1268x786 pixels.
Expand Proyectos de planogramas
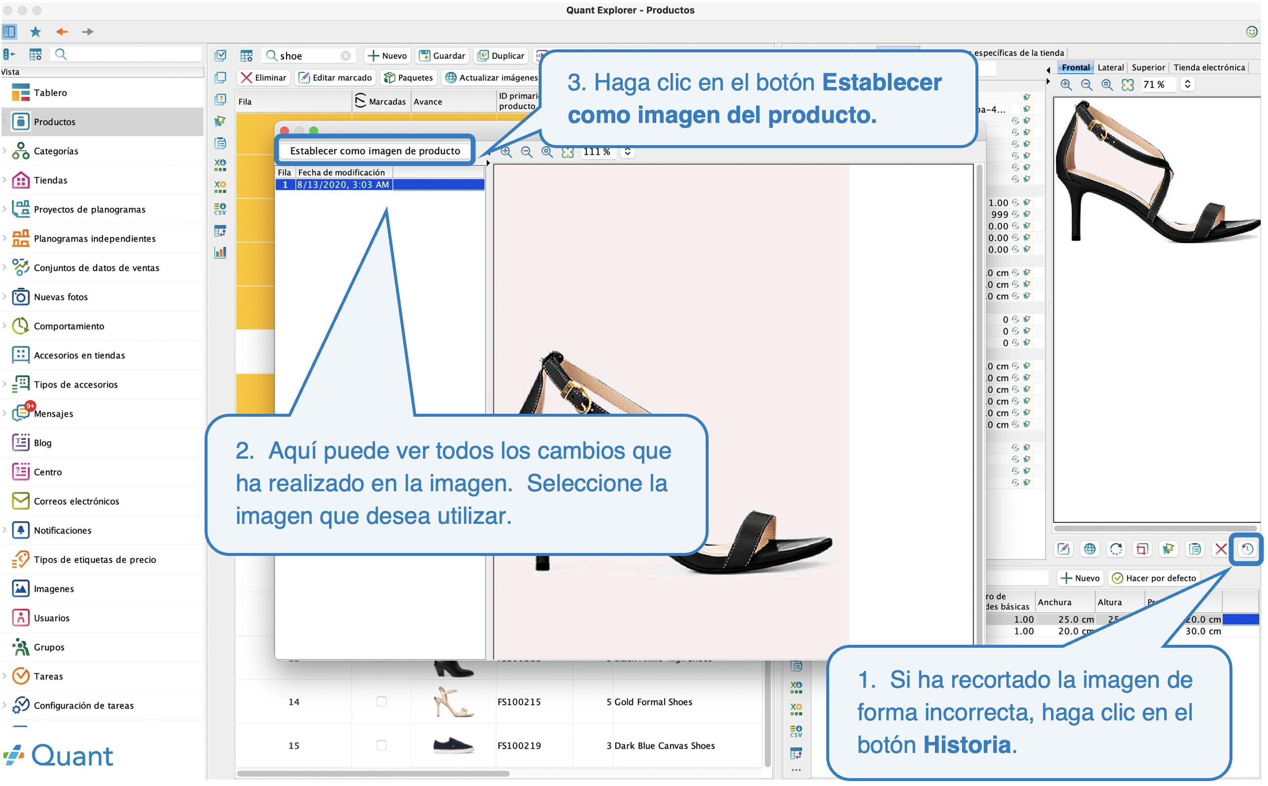(4, 209)
